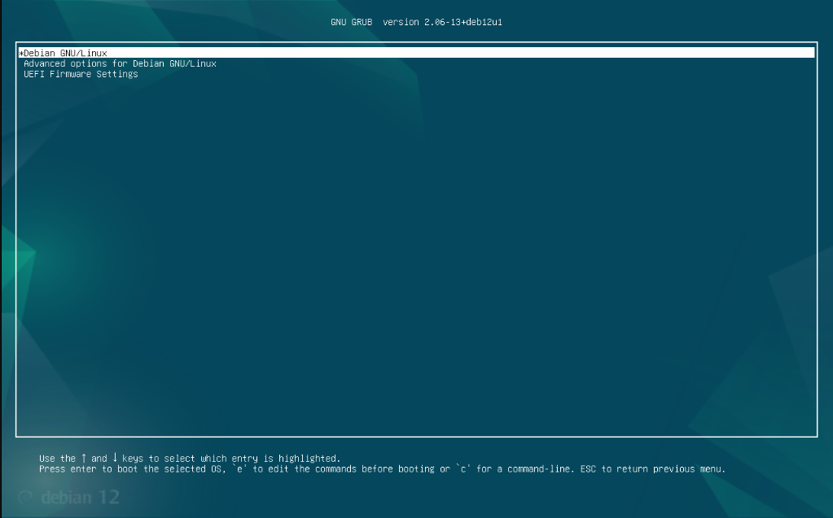Choose the UEFI Firmware Settings entry

pos(81,74)
